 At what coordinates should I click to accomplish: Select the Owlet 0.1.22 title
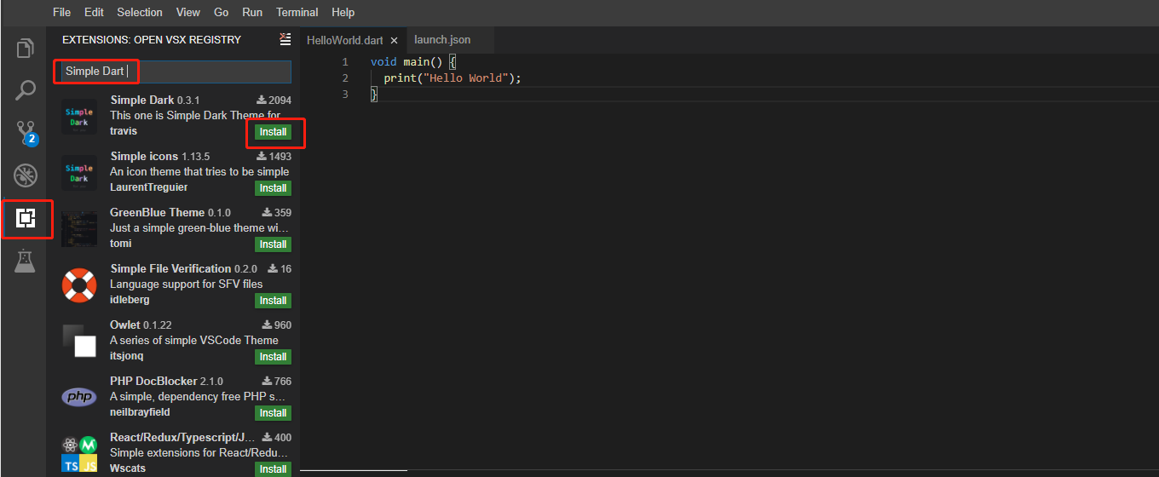coord(141,325)
